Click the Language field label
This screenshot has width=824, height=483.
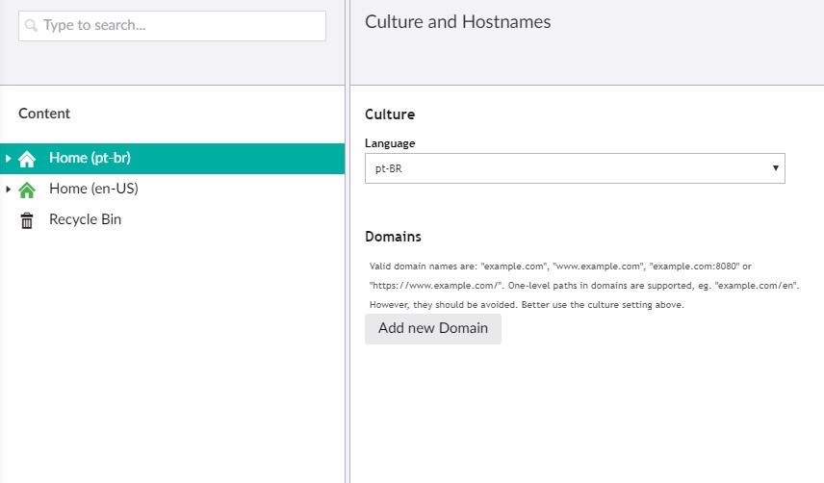[x=390, y=143]
